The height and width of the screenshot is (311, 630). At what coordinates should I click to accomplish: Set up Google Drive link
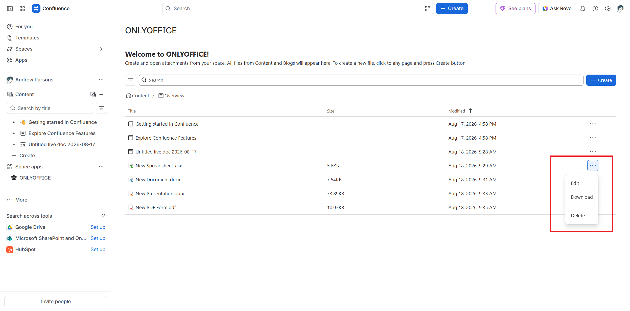coord(98,227)
